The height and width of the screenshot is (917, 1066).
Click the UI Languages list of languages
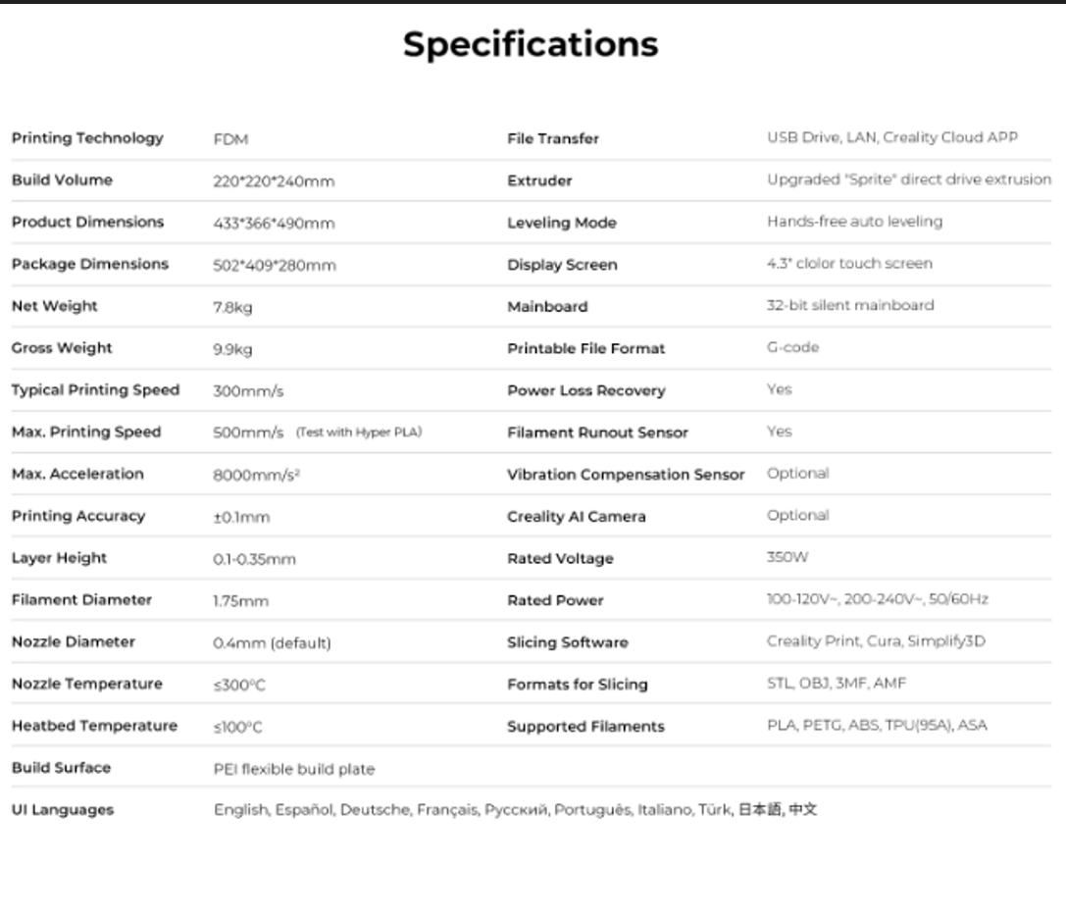coord(515,810)
